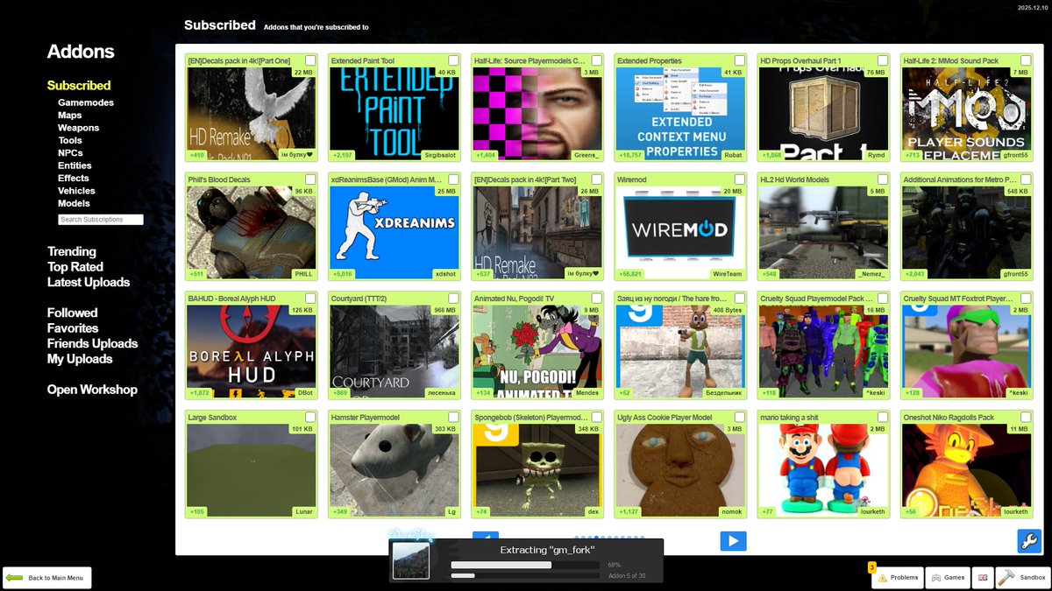Open Workshop link in sidebar
The image size is (1052, 591).
coord(92,390)
